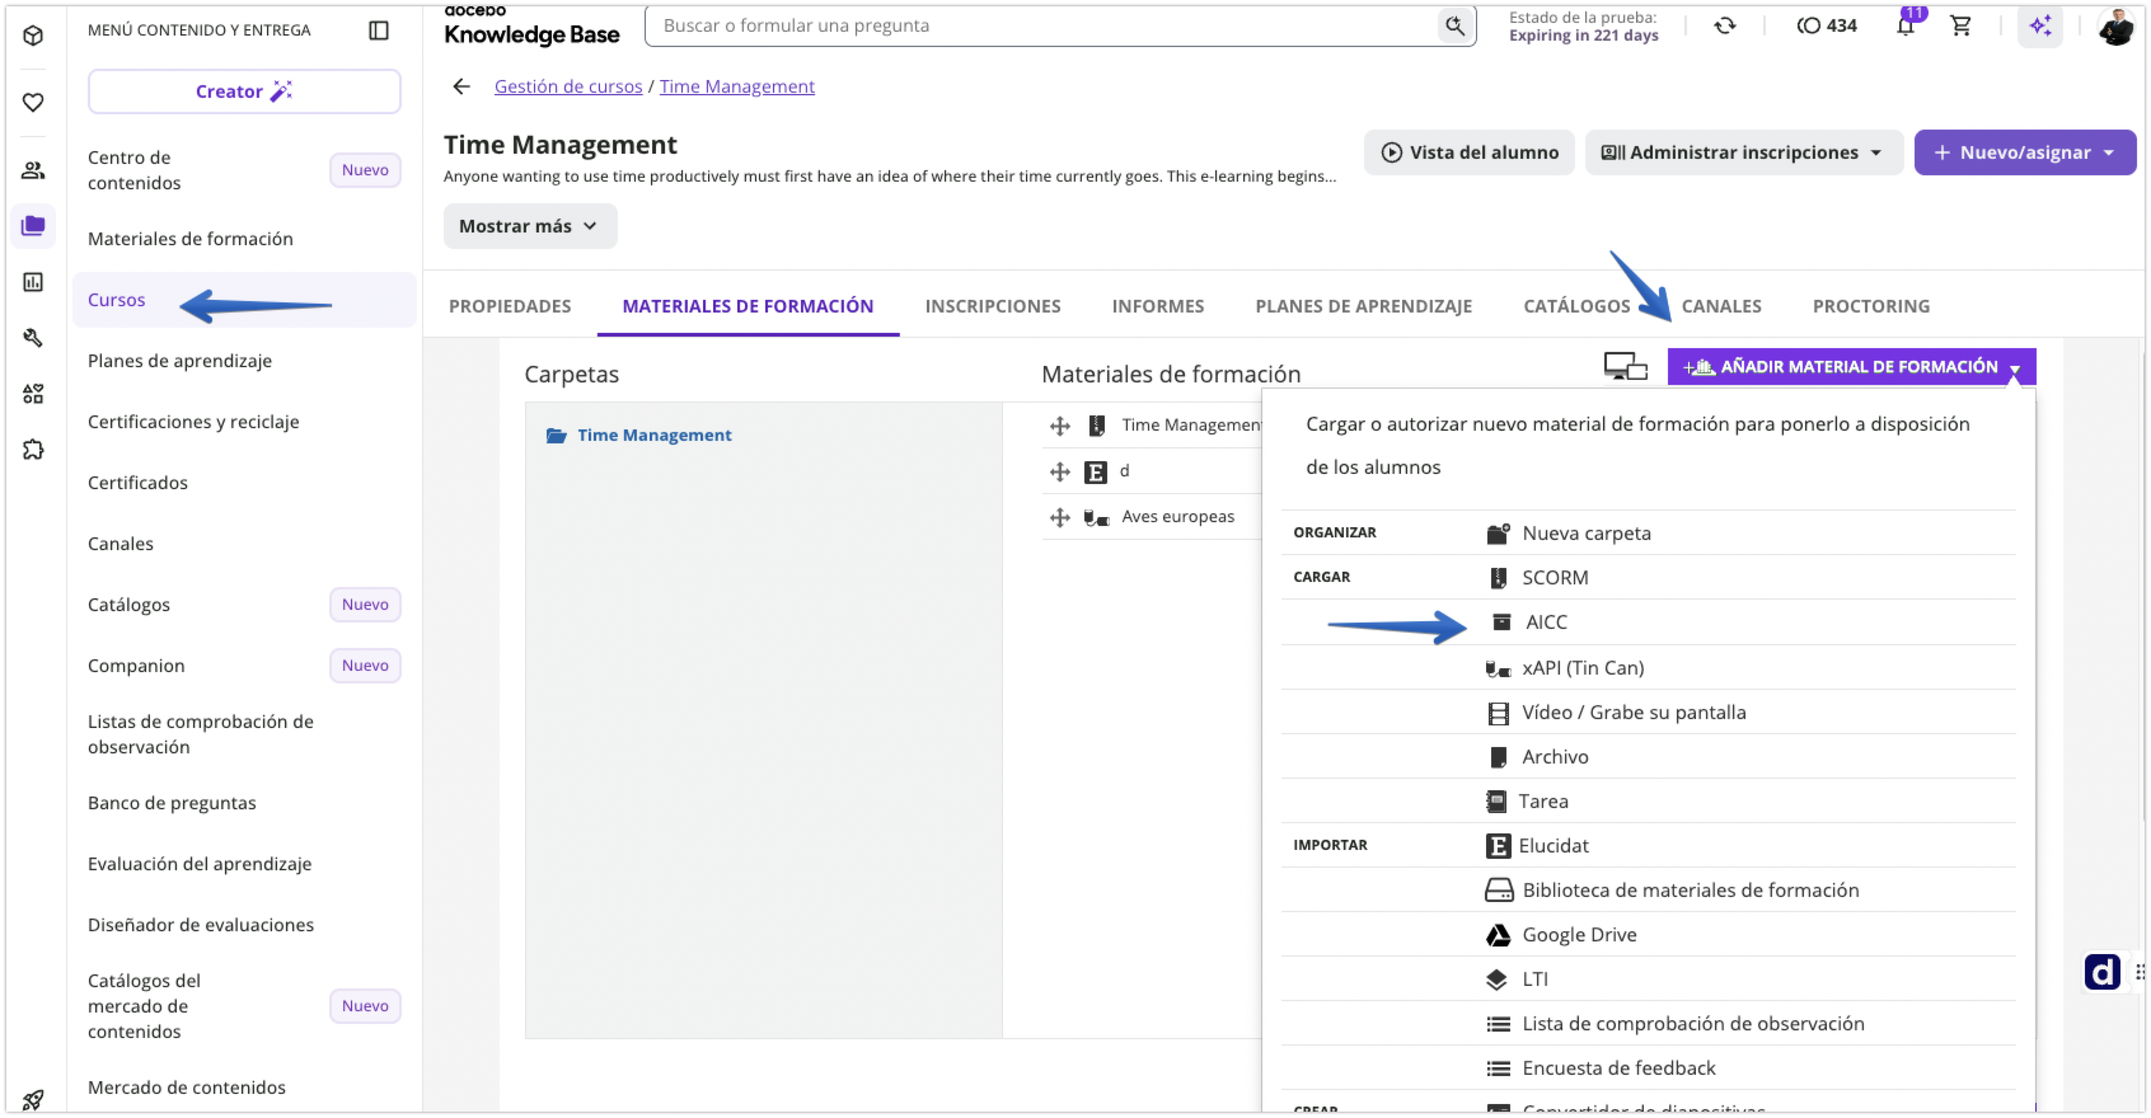Open favorites heart icon in left rail
The image size is (2151, 1118).
(x=32, y=102)
